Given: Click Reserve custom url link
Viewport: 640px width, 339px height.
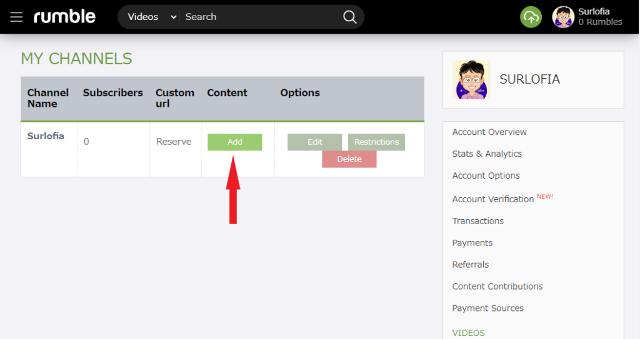Looking at the screenshot, I should (x=174, y=142).
